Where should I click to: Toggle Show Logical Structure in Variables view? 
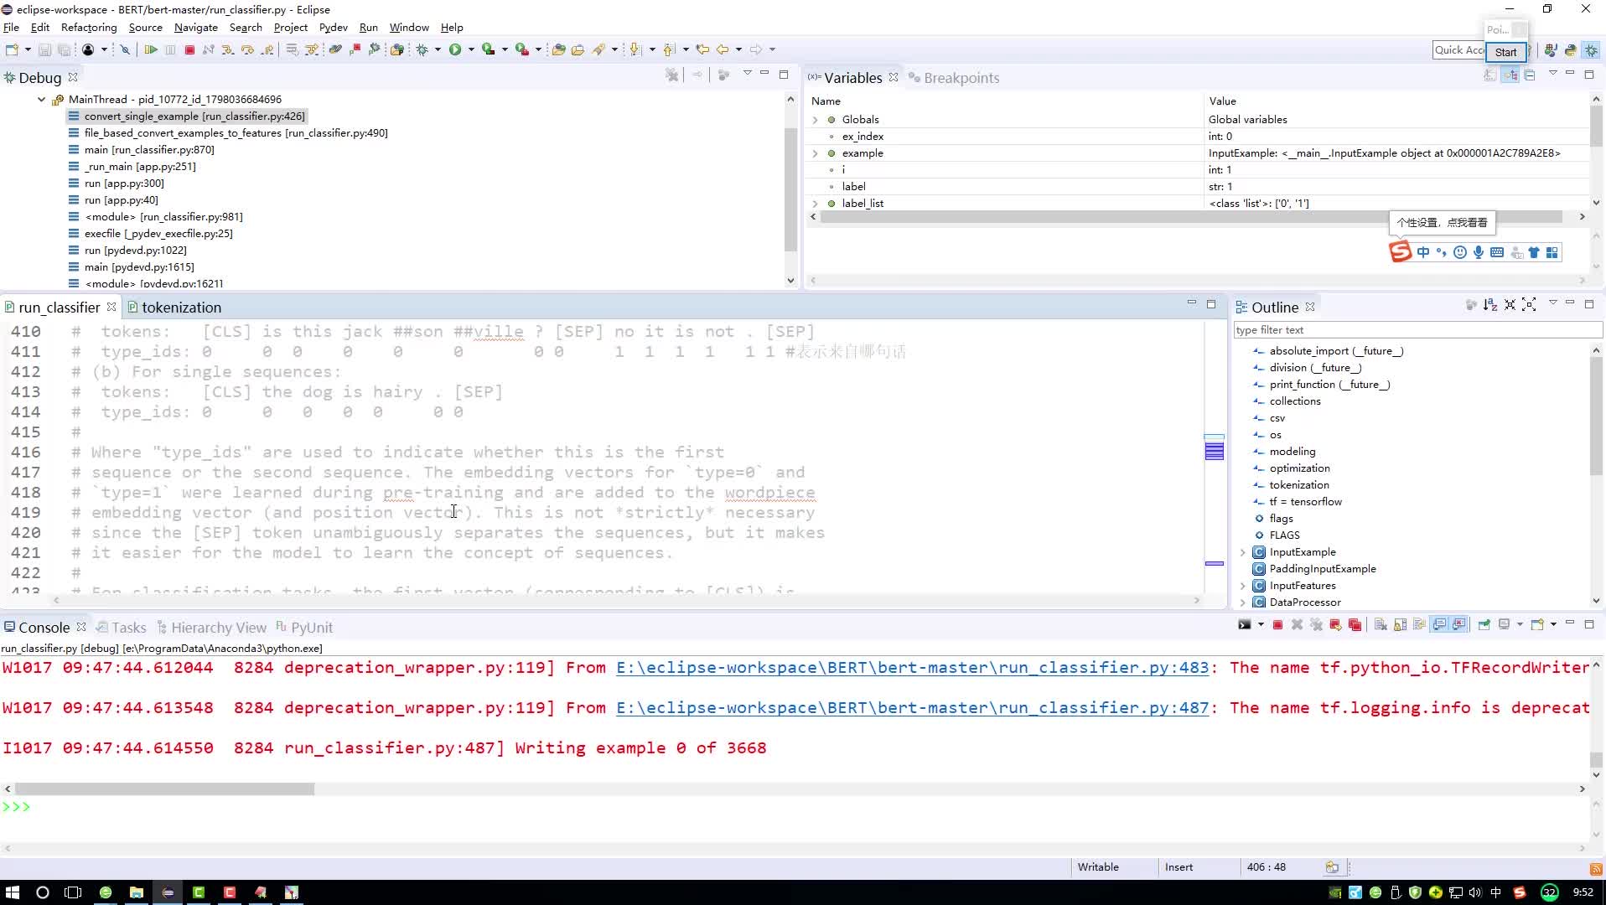(x=1510, y=75)
